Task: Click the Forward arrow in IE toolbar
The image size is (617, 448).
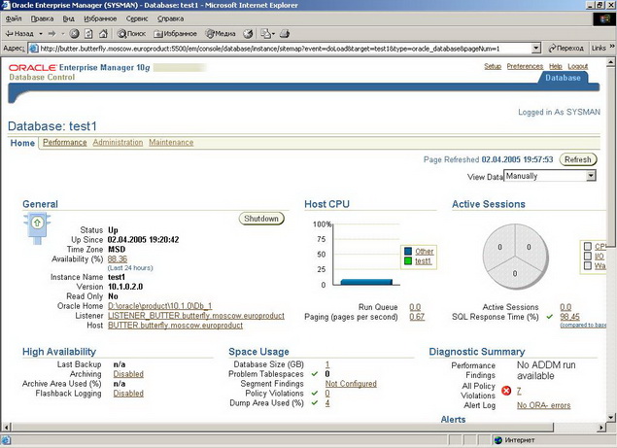Action: tap(52, 34)
